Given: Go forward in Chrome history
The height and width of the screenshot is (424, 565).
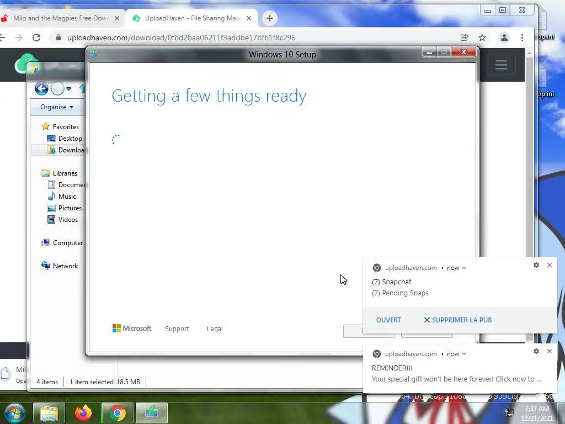Looking at the screenshot, I should (19, 38).
